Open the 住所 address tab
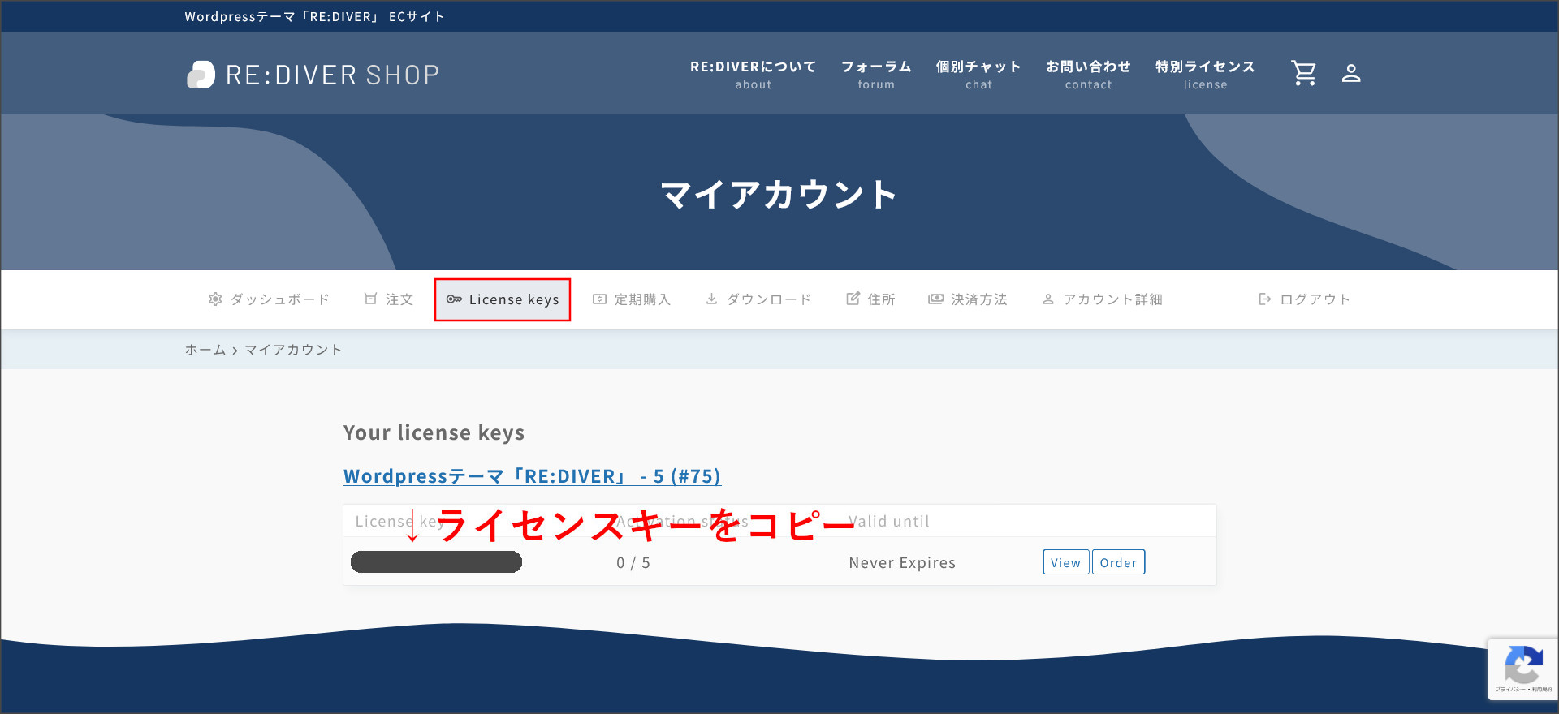Image resolution: width=1559 pixels, height=714 pixels. click(x=870, y=299)
